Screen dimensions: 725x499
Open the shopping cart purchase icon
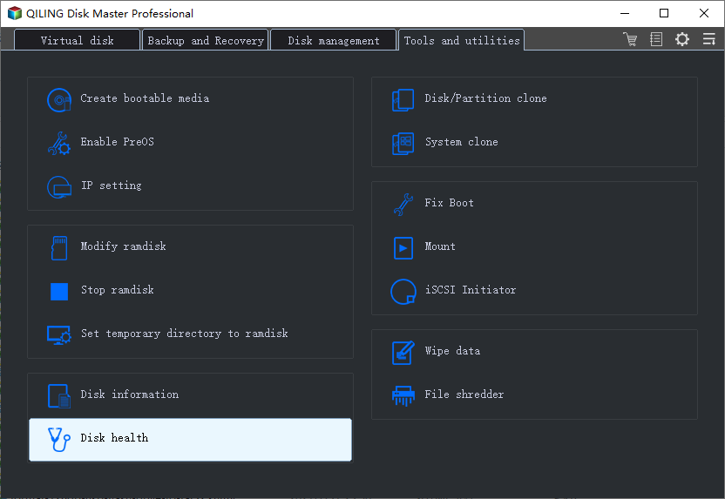click(630, 39)
